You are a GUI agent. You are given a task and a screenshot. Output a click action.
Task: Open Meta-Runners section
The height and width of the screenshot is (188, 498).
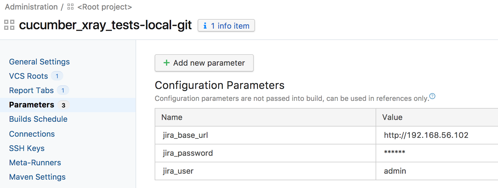(x=35, y=163)
